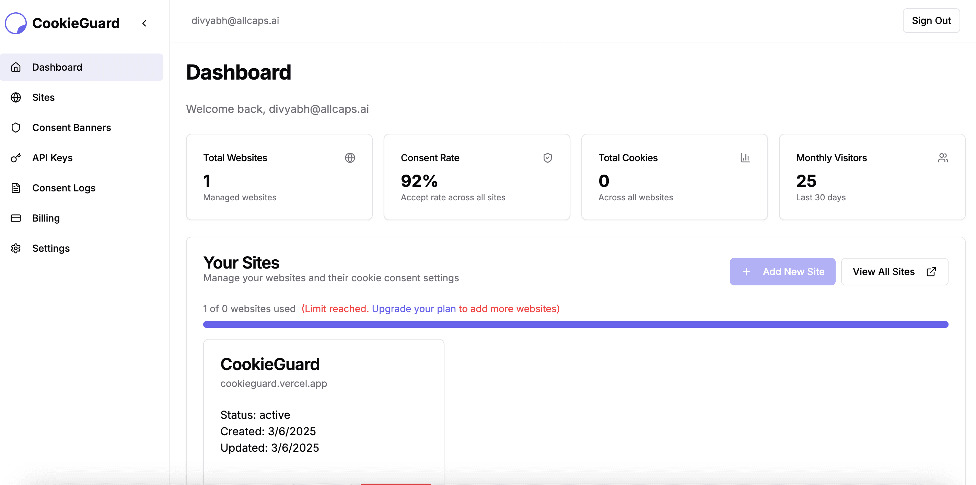
Task: Click the 'Welcome back' greeting text
Action: [277, 109]
